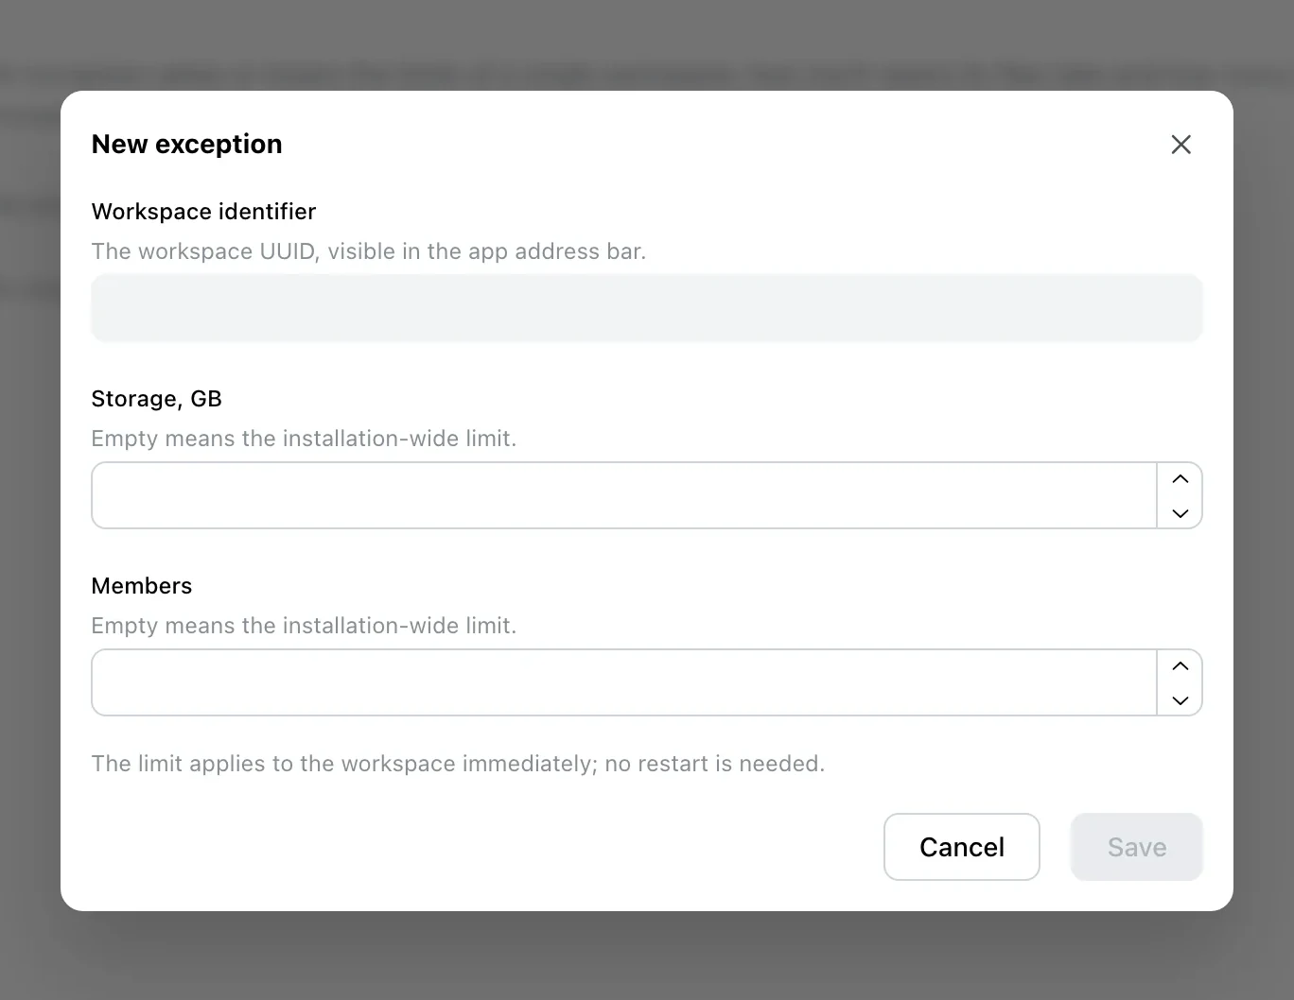Click the 'New exception' dialog title

click(x=187, y=144)
